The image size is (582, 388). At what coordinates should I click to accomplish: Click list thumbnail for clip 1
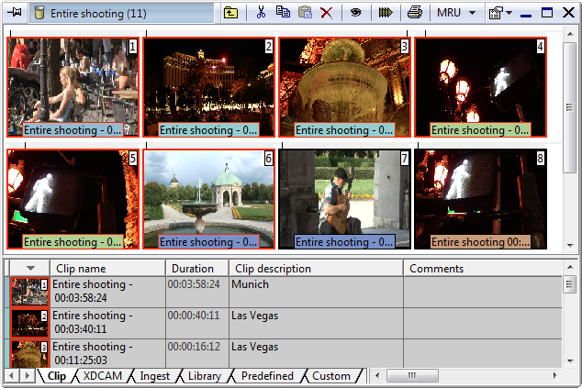29,292
